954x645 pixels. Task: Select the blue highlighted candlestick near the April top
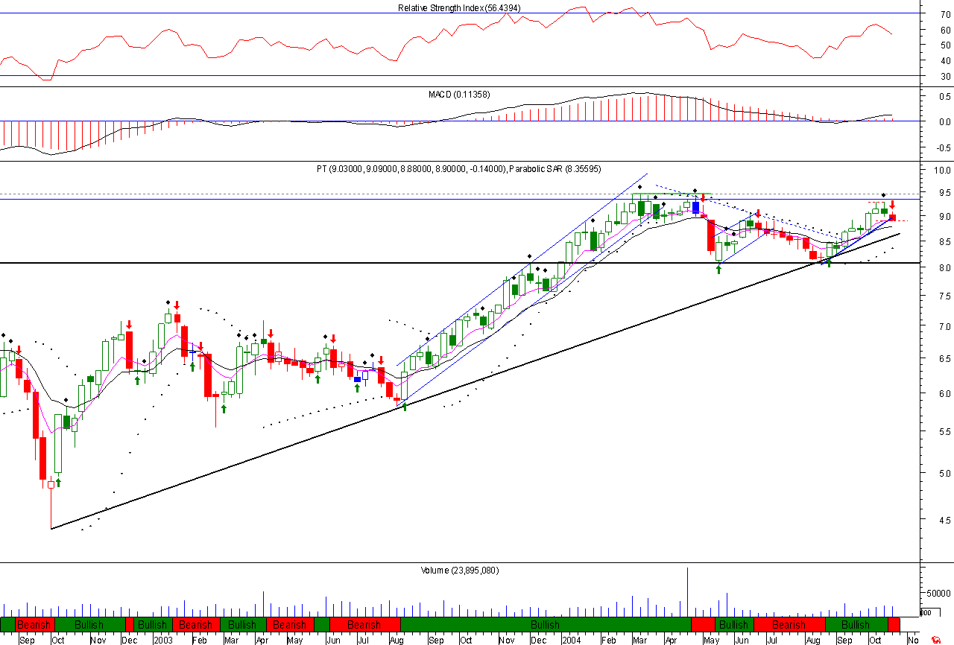(695, 206)
